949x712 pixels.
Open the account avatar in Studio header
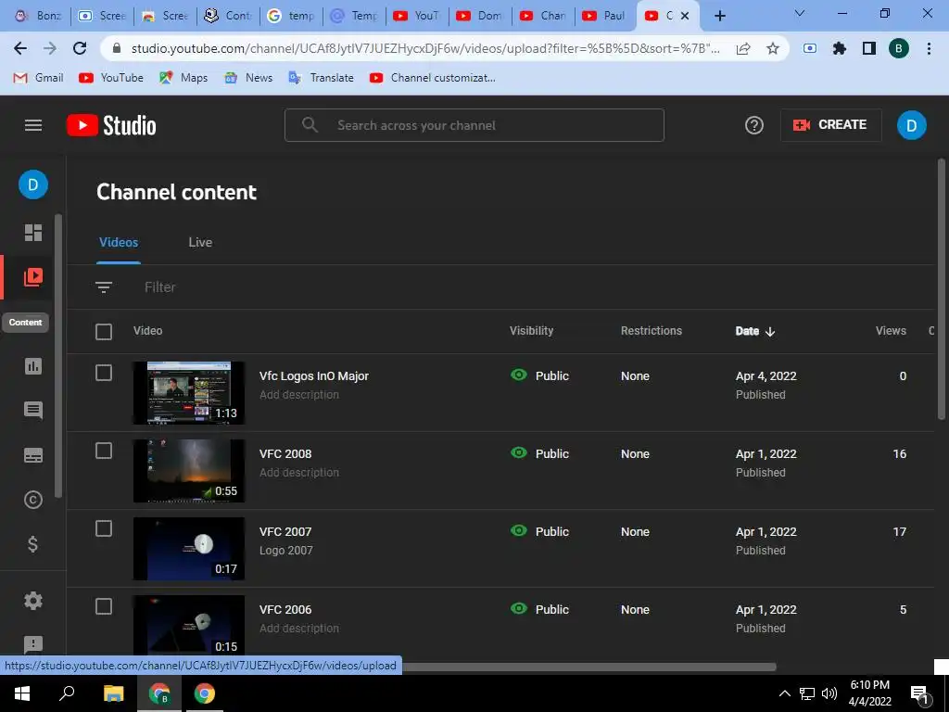tap(911, 125)
